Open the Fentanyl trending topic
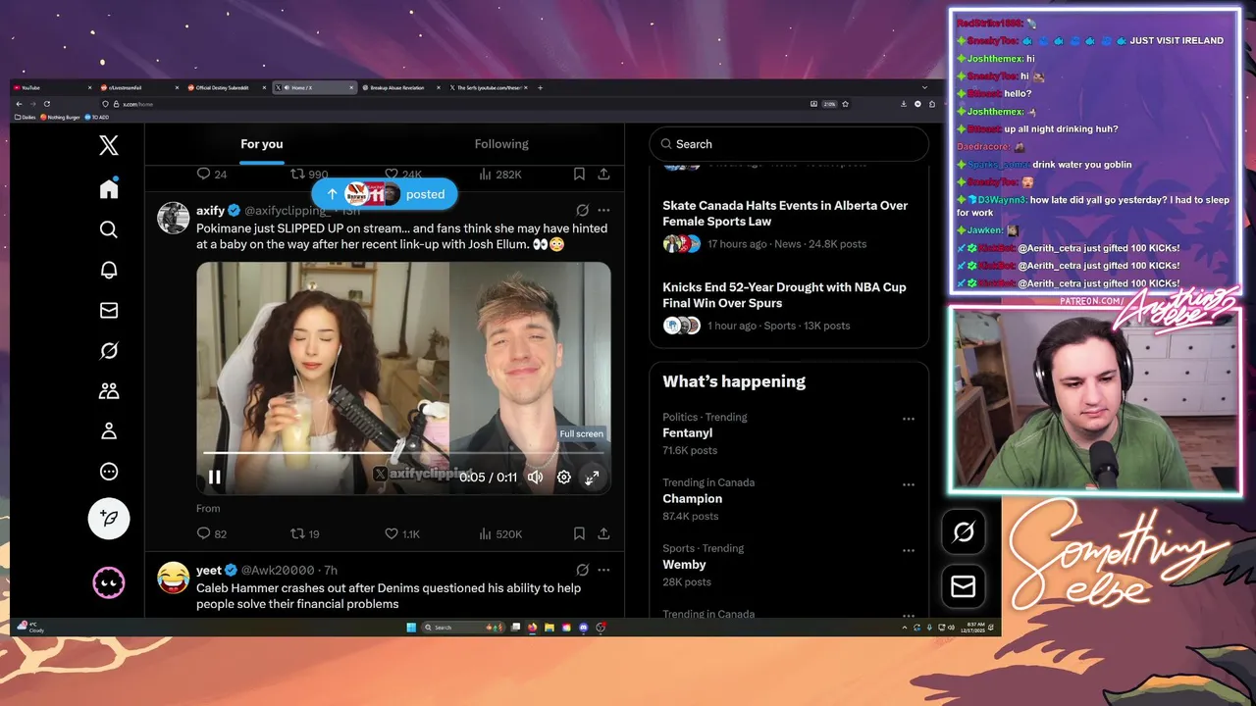This screenshot has height=706, width=1256. (x=688, y=432)
